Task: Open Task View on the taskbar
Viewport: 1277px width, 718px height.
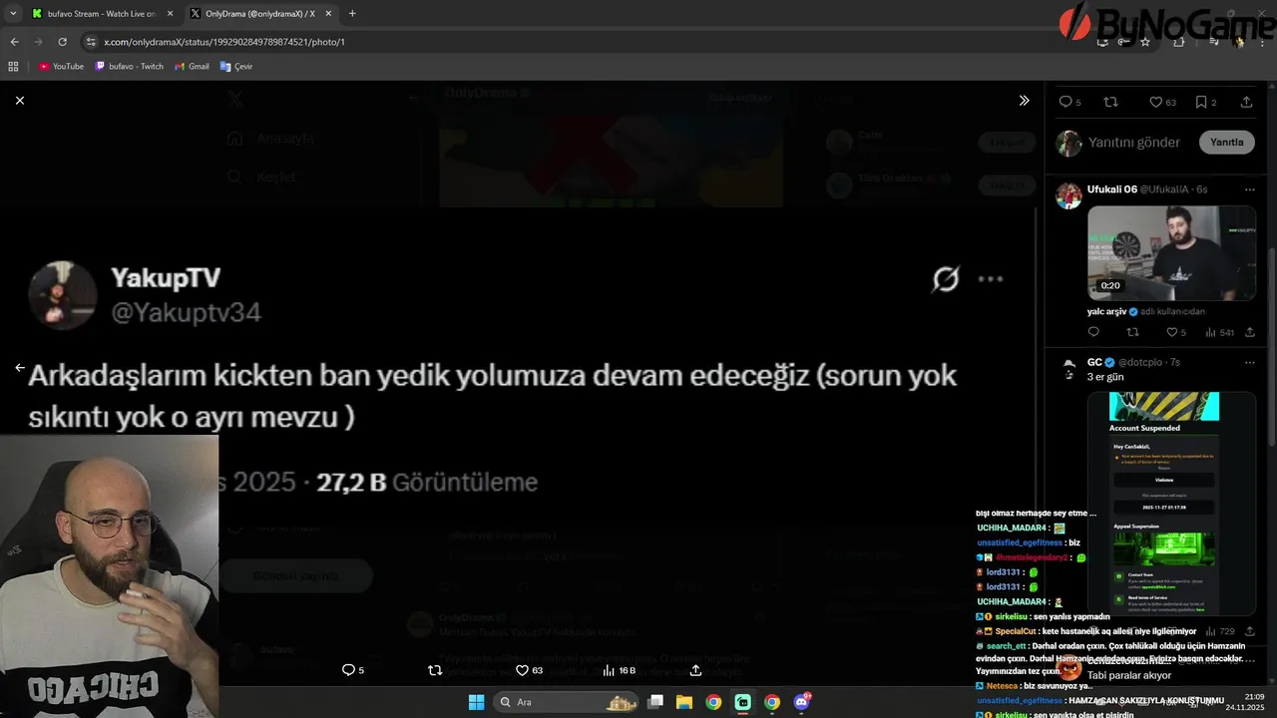Action: point(655,702)
